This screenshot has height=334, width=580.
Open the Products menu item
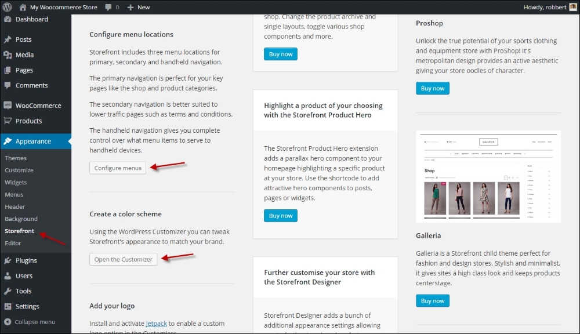[x=28, y=121]
